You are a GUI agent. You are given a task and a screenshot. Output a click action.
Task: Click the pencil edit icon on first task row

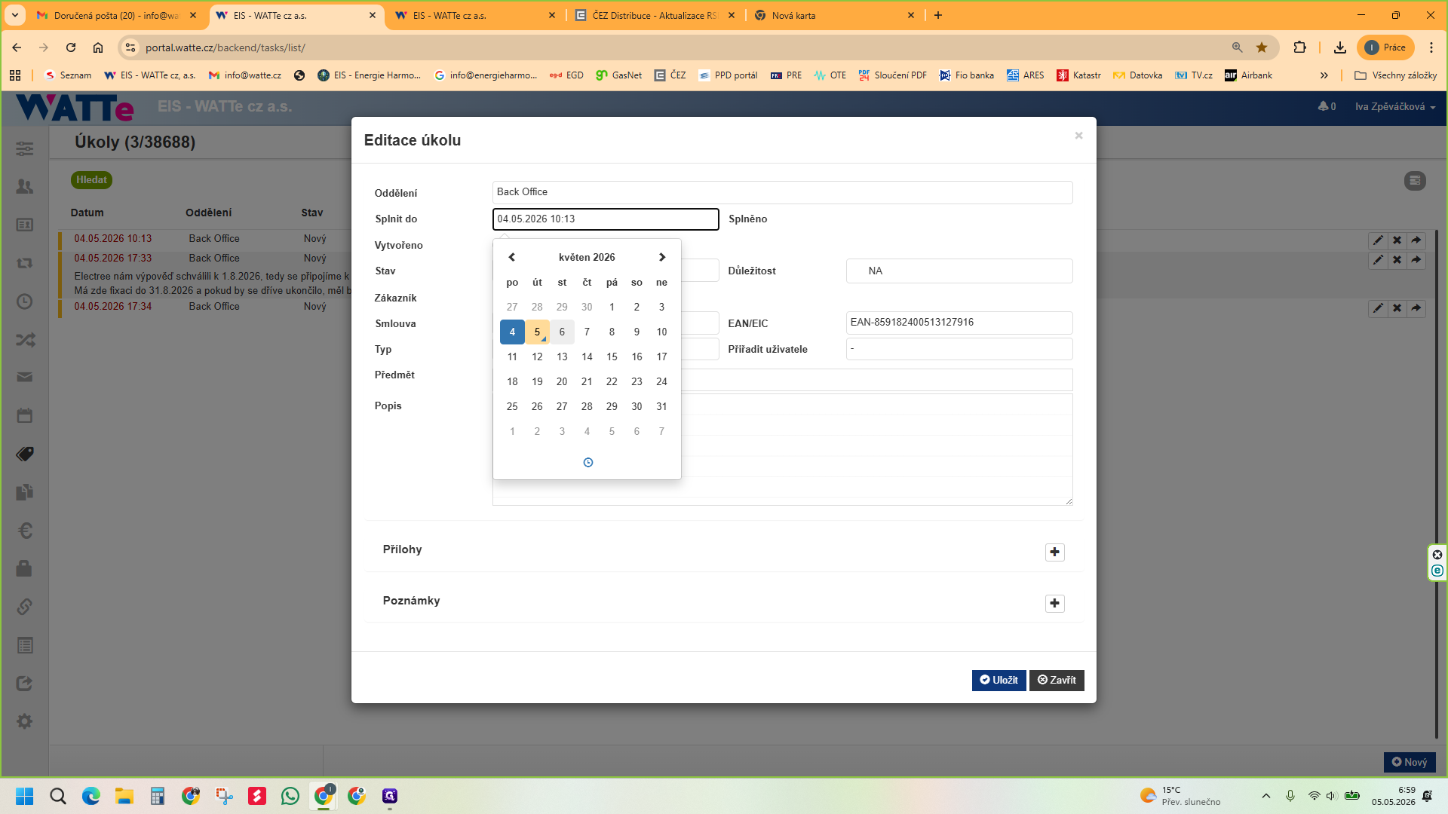pos(1378,240)
